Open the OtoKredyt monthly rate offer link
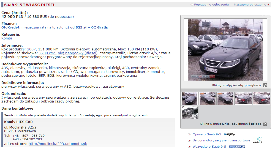The image size is (275, 151). [x=55, y=27]
